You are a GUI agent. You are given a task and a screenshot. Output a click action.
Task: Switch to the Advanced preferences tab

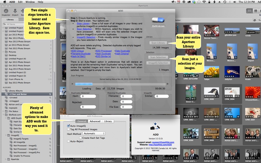pos(95,121)
